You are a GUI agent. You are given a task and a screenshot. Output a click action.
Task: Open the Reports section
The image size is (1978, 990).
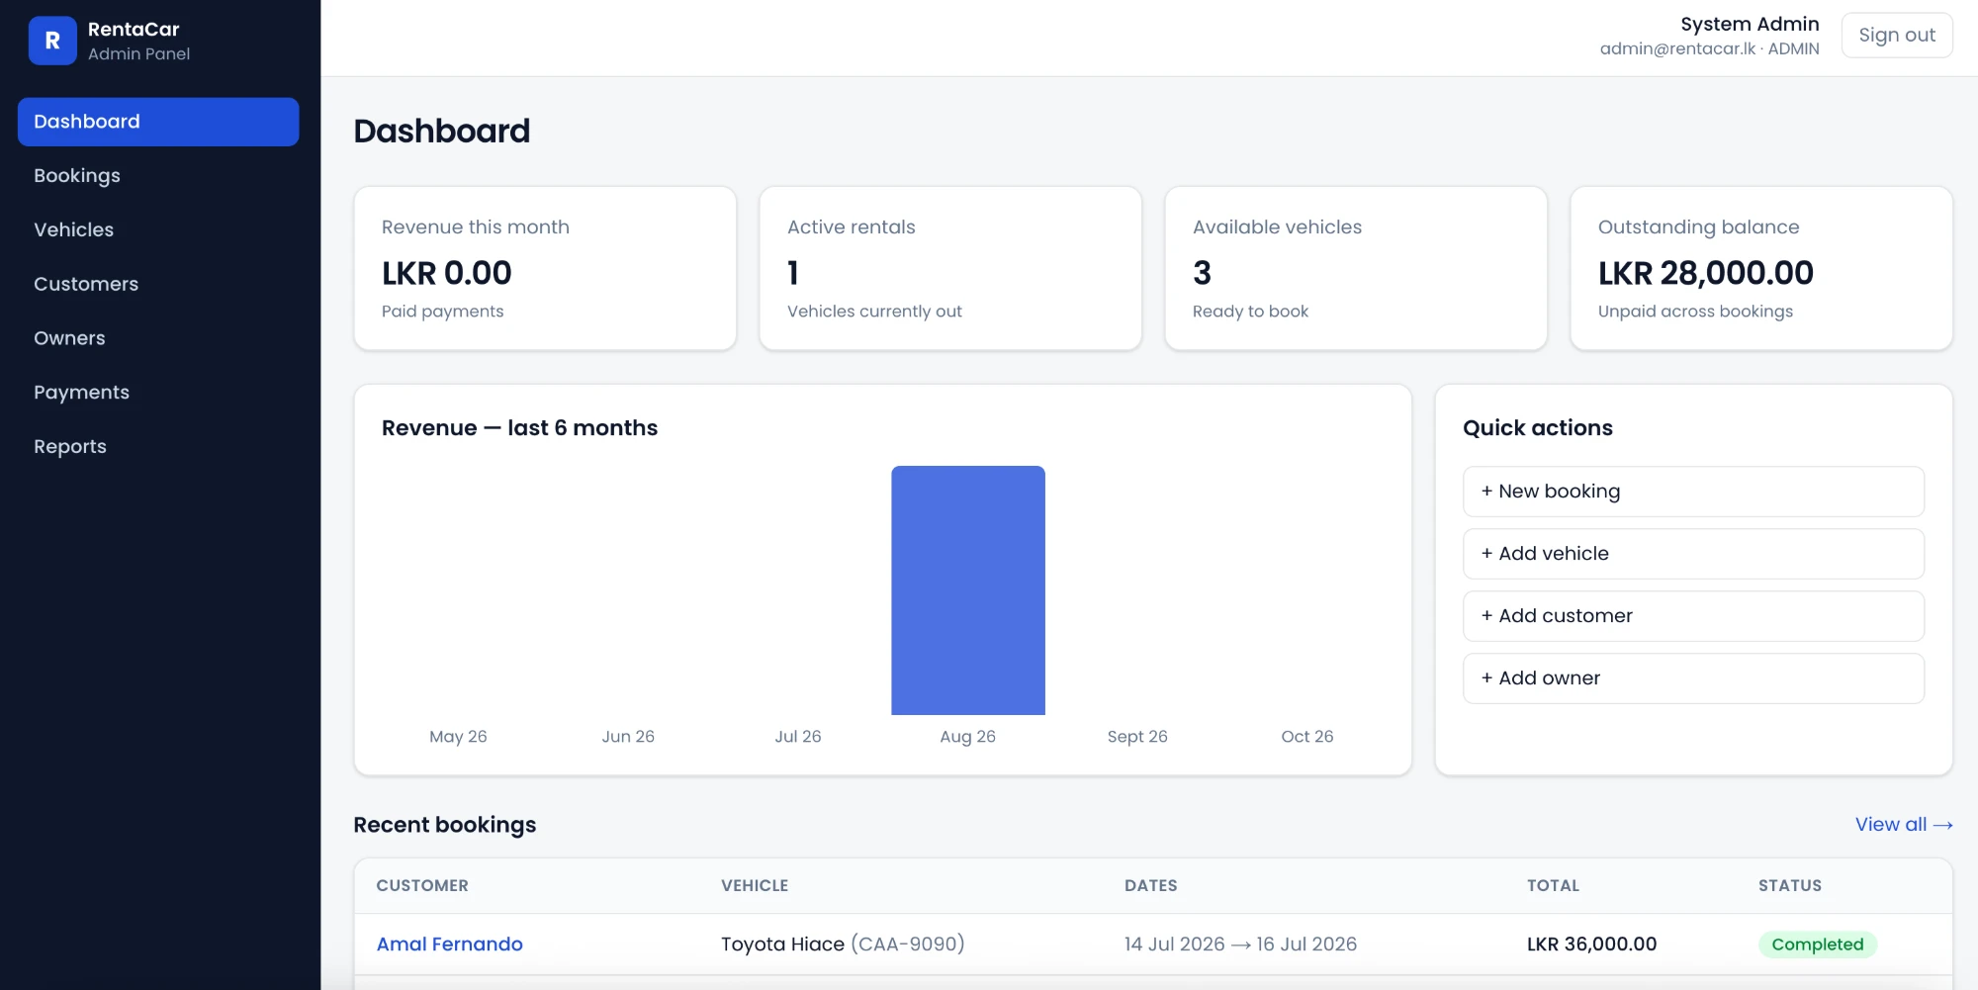click(158, 447)
